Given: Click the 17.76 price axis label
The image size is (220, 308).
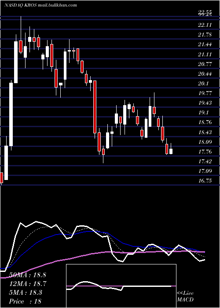Looking at the screenshot, I should coord(205,152).
